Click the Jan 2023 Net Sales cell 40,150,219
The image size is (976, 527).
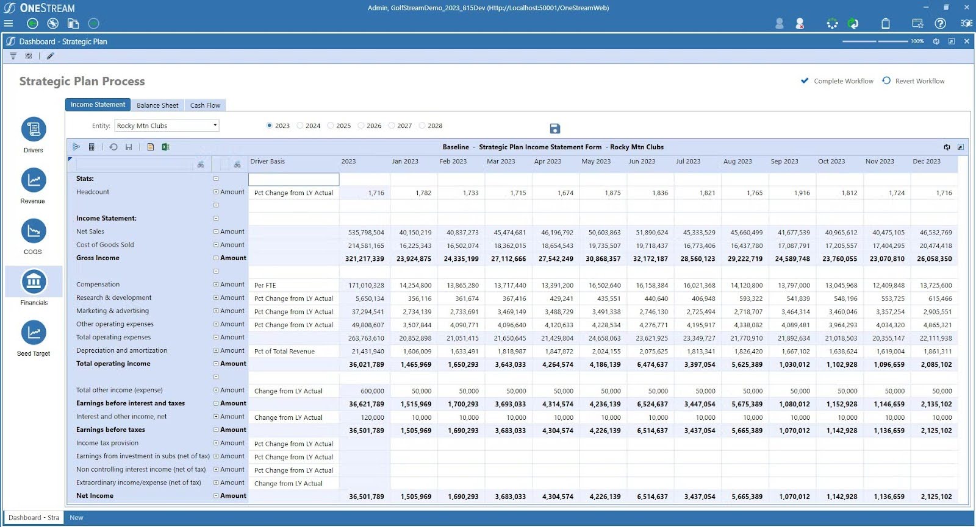tap(414, 232)
